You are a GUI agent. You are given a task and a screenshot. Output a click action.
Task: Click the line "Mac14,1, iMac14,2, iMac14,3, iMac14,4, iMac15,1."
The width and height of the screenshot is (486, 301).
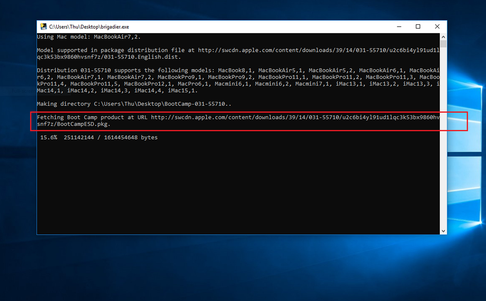[x=117, y=90]
